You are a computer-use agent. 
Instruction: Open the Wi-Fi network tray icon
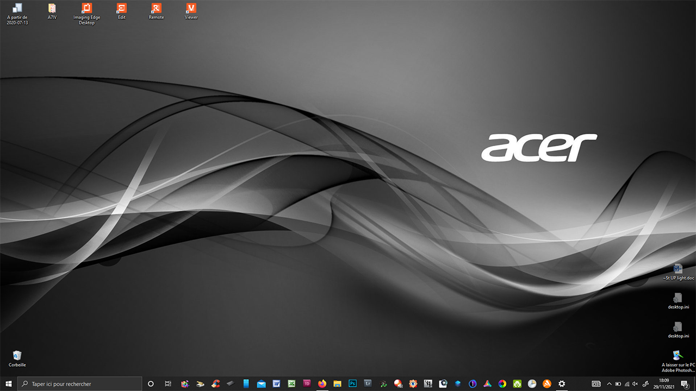tap(626, 384)
